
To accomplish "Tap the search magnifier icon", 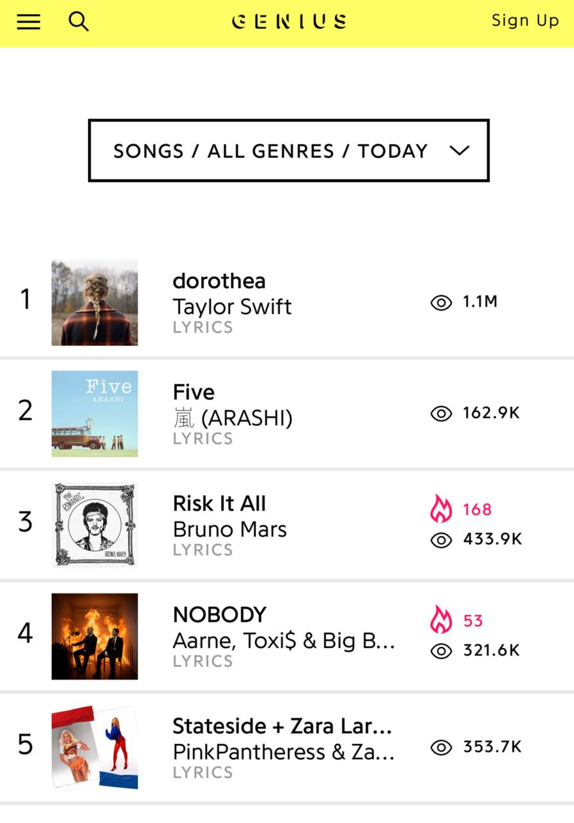I will [x=78, y=22].
